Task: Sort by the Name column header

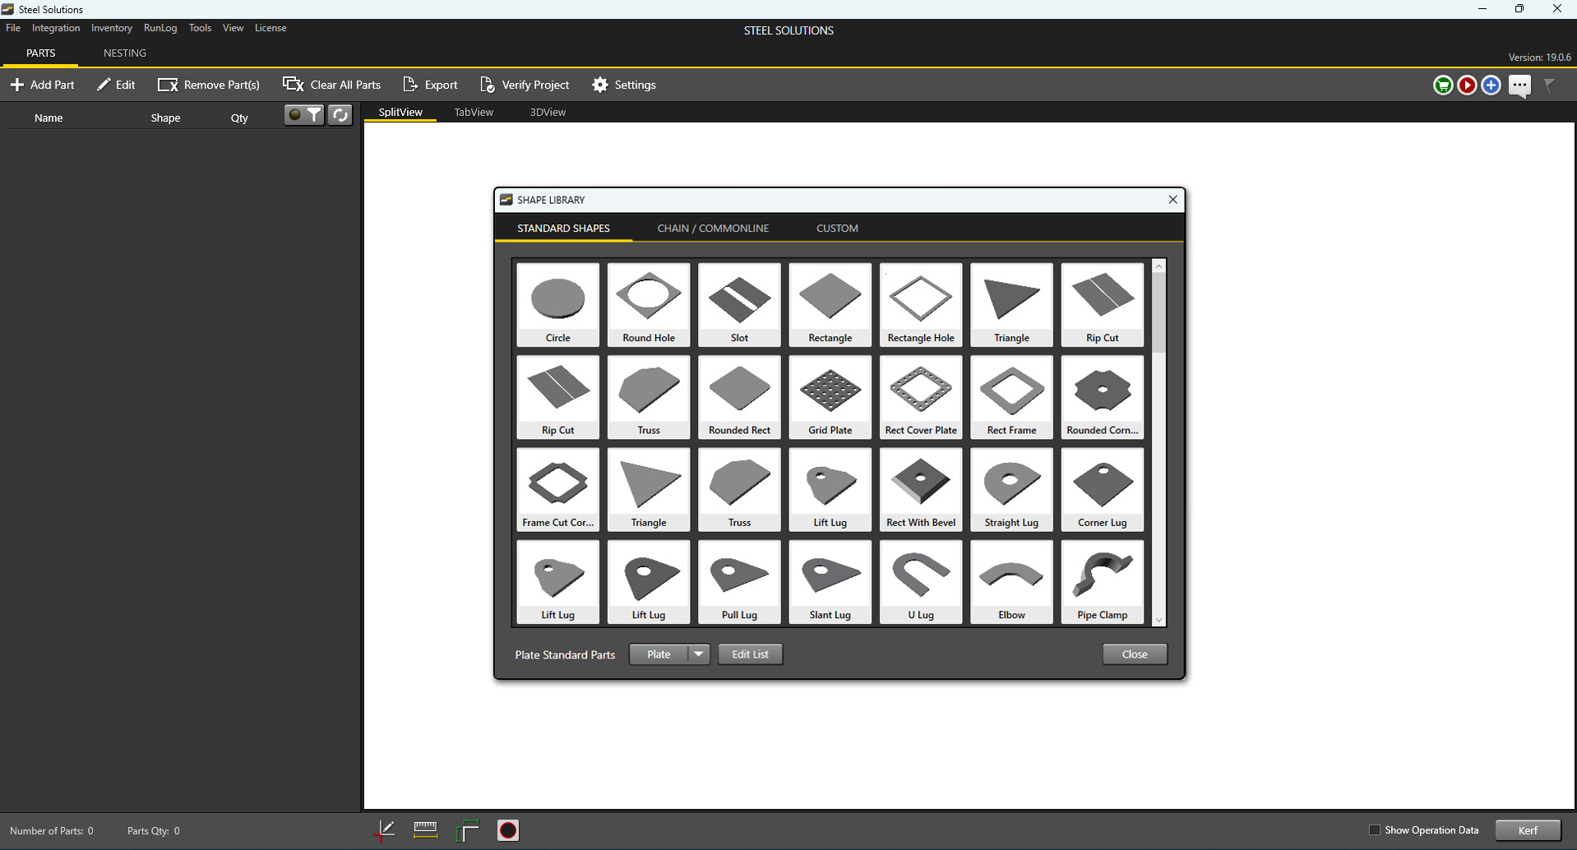Action: [49, 118]
